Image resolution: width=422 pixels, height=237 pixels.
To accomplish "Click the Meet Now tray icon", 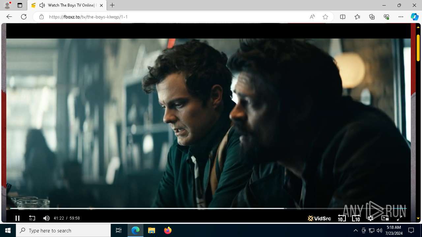I will tap(364, 230).
